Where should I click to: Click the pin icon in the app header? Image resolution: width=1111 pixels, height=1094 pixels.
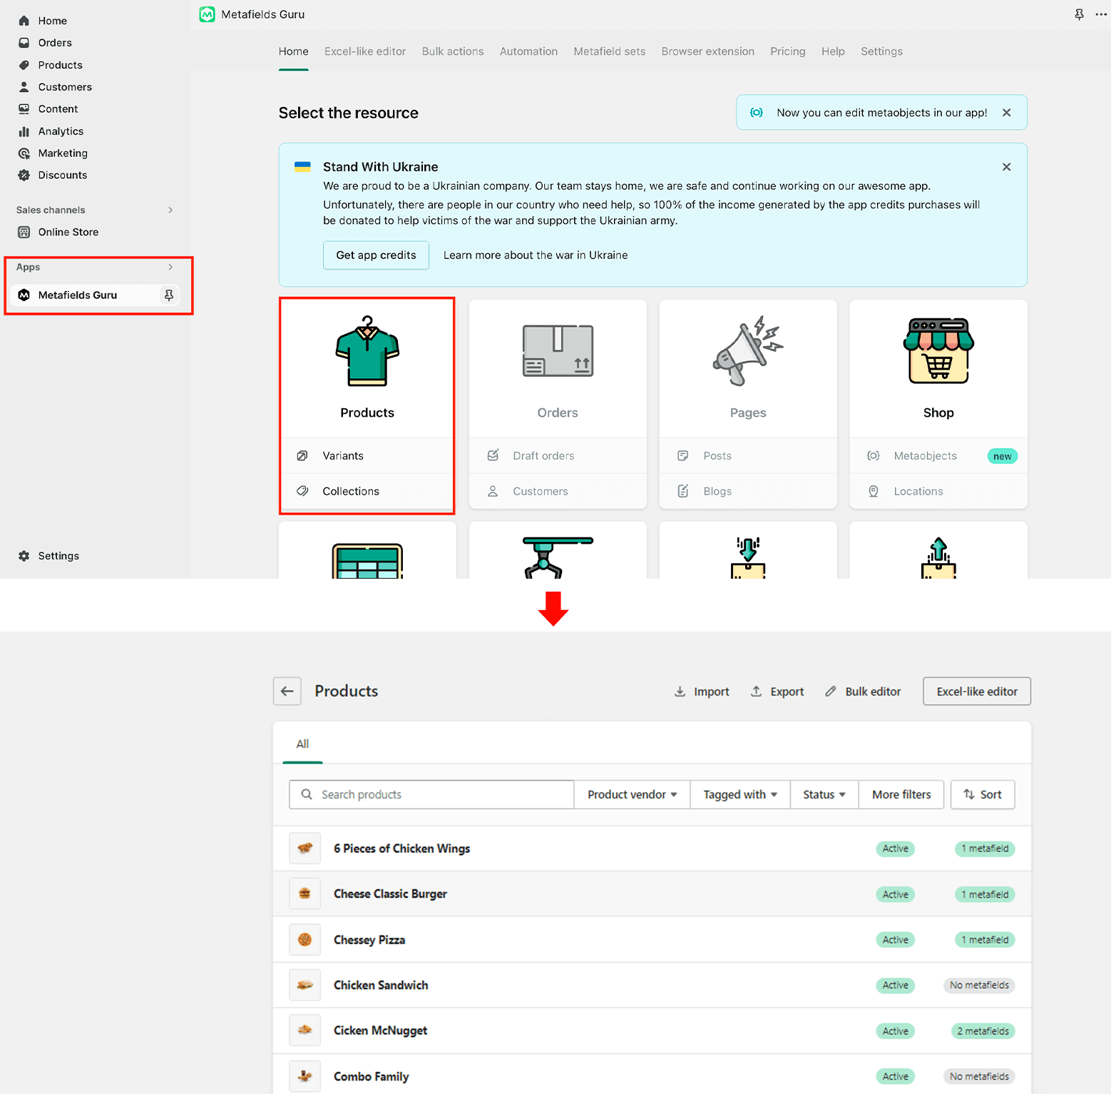pyautogui.click(x=1079, y=14)
